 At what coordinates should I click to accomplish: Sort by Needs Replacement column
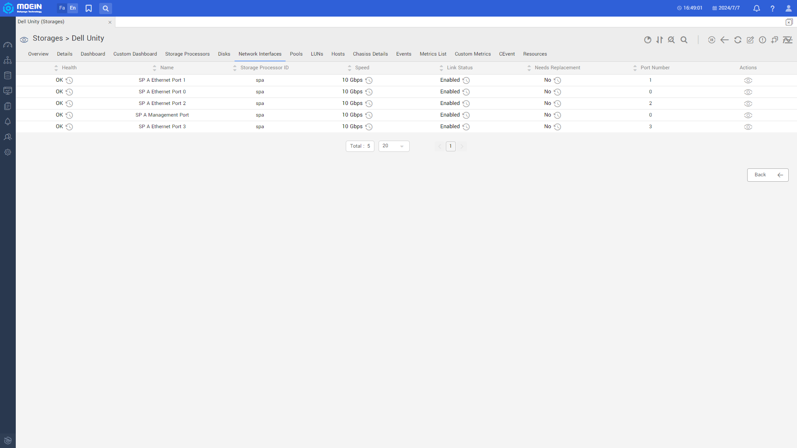pos(529,68)
